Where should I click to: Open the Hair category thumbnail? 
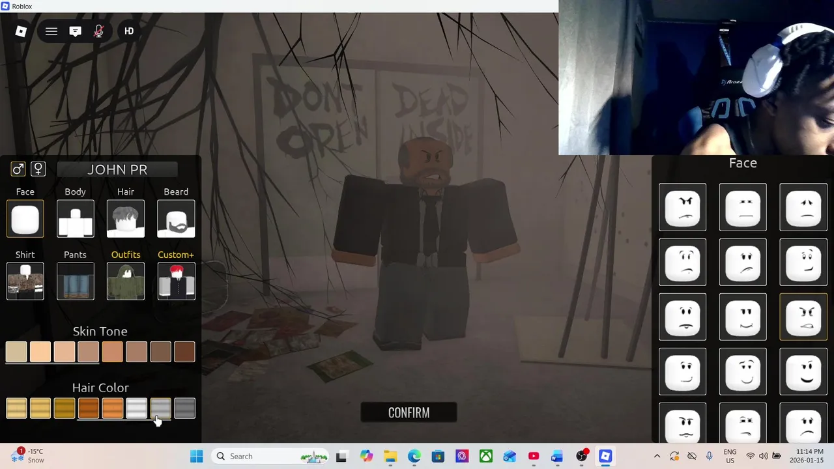click(x=126, y=218)
